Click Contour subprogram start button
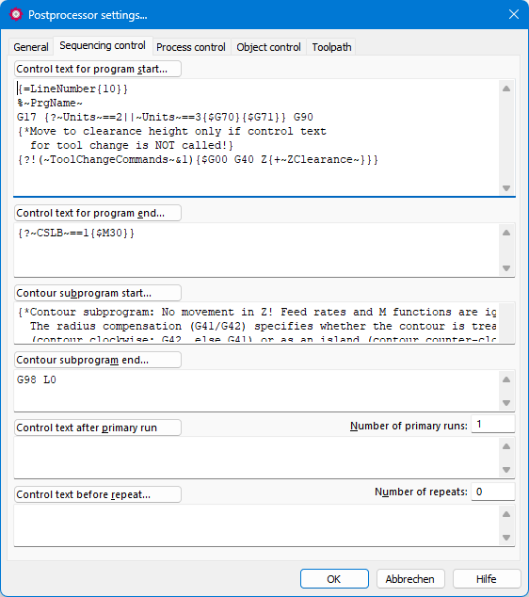This screenshot has height=597, width=529. coord(98,293)
